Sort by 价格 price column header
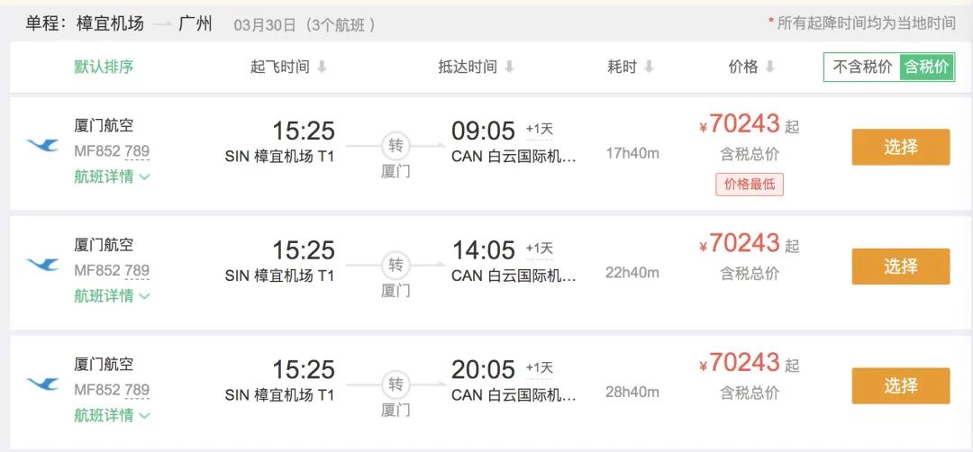This screenshot has width=973, height=452. coord(750,67)
